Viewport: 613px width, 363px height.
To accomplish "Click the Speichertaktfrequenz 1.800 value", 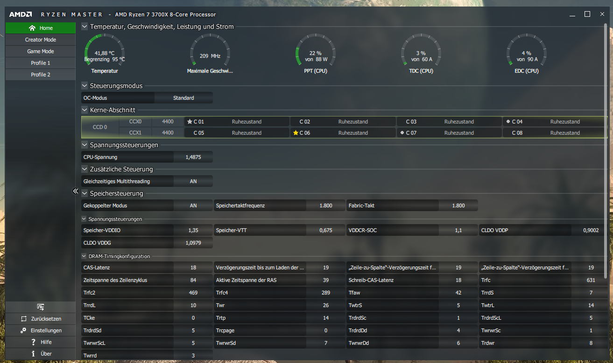I will (326, 205).
